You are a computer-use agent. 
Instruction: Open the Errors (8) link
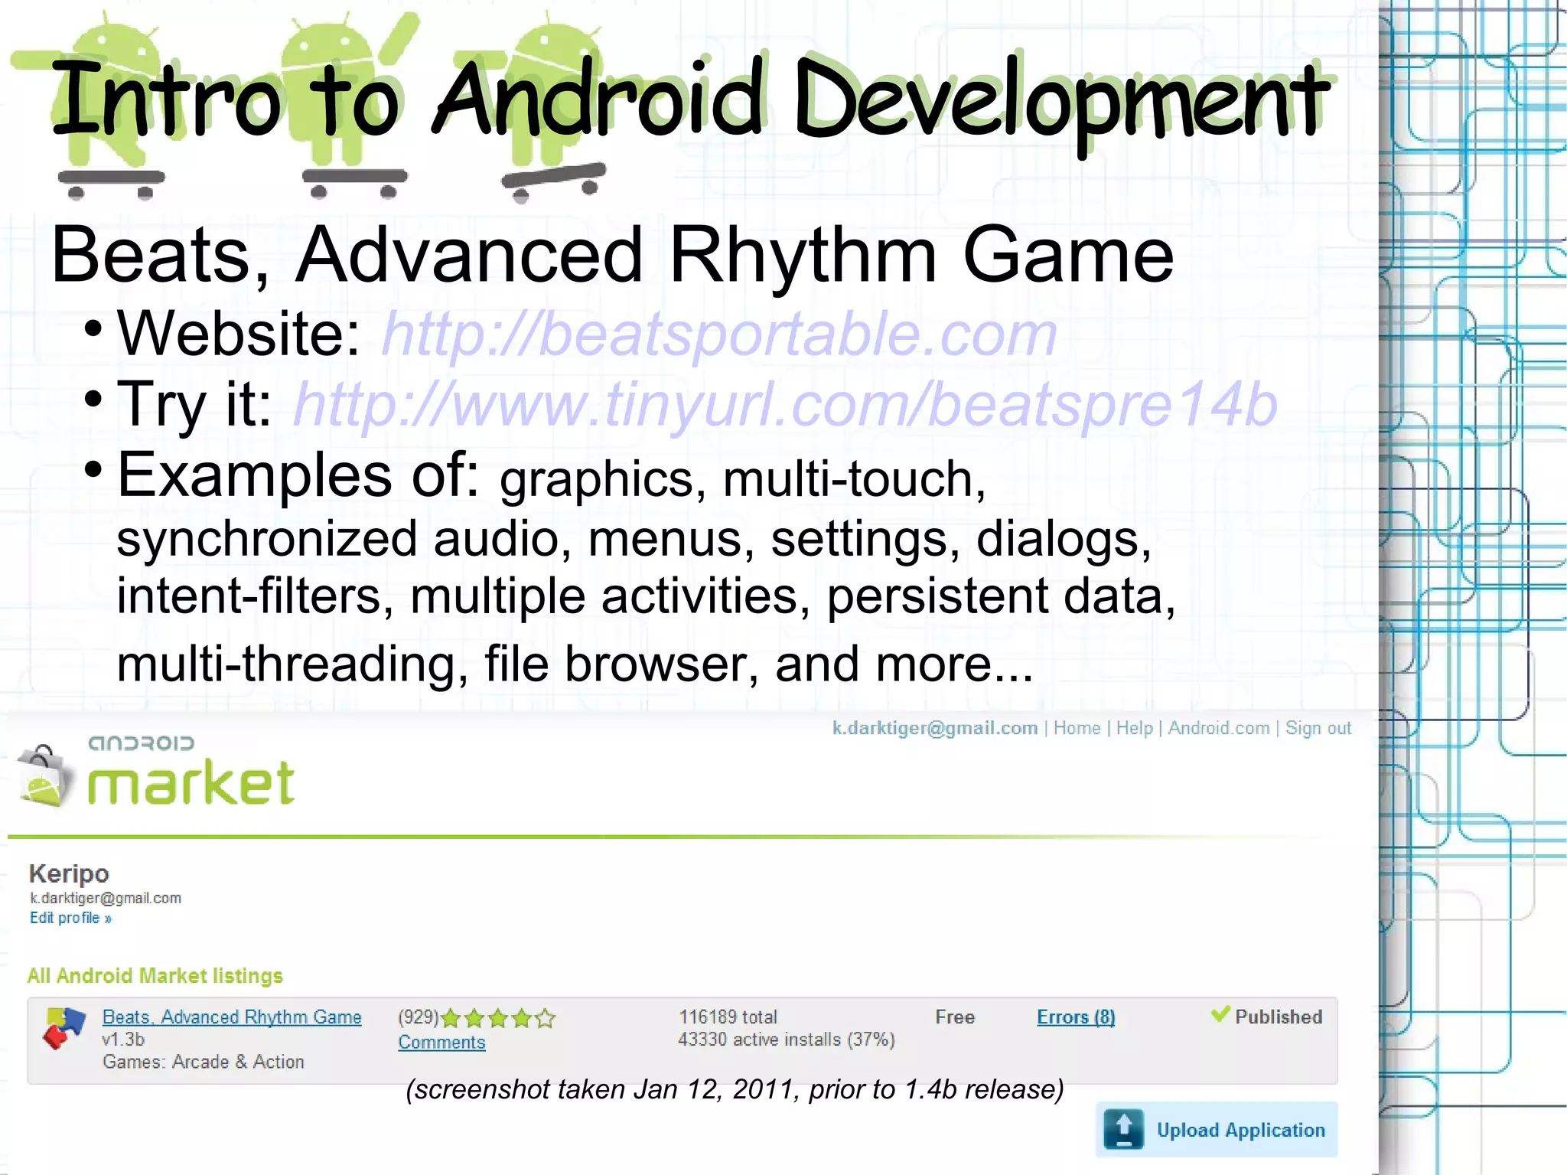pyautogui.click(x=1076, y=1017)
